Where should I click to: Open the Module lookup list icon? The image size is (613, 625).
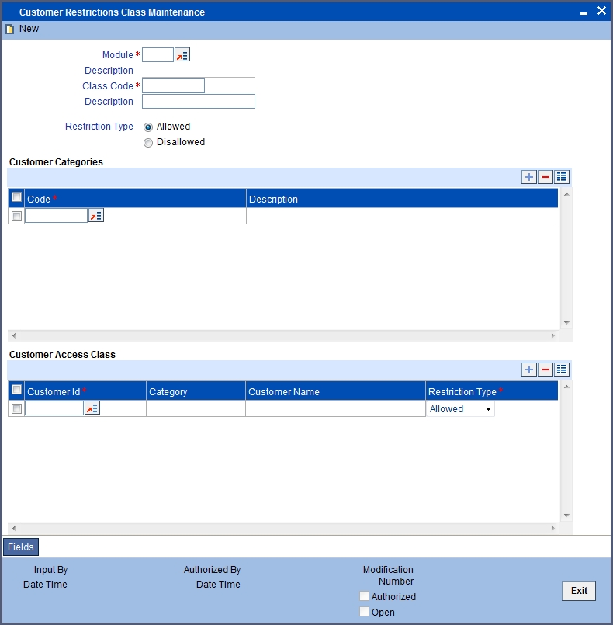(182, 54)
